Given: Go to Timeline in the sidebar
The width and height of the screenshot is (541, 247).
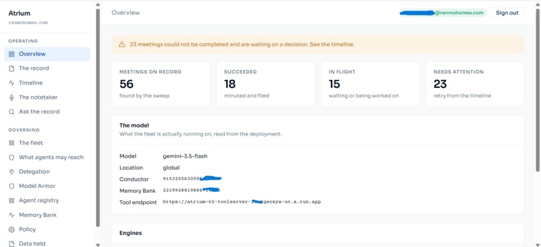Looking at the screenshot, I should pos(47,83).
